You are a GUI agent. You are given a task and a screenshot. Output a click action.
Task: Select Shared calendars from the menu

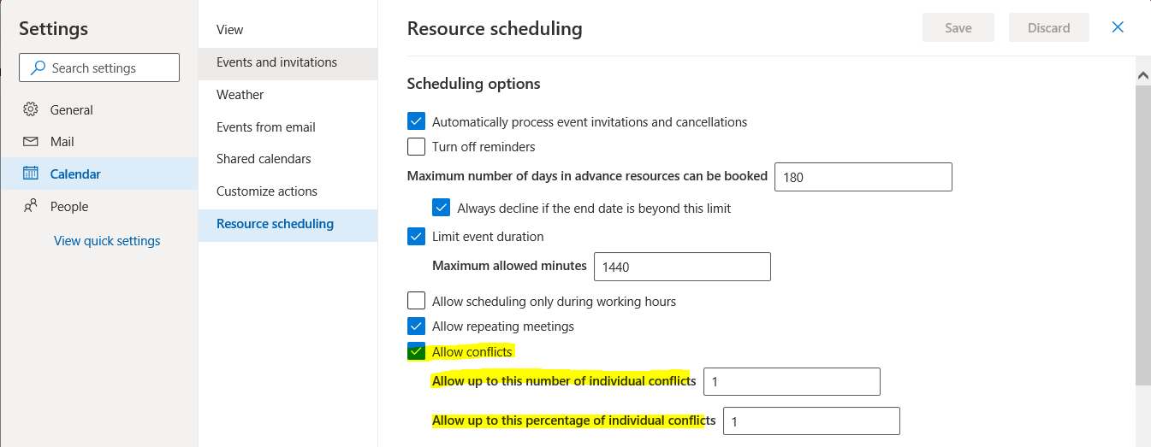(264, 159)
